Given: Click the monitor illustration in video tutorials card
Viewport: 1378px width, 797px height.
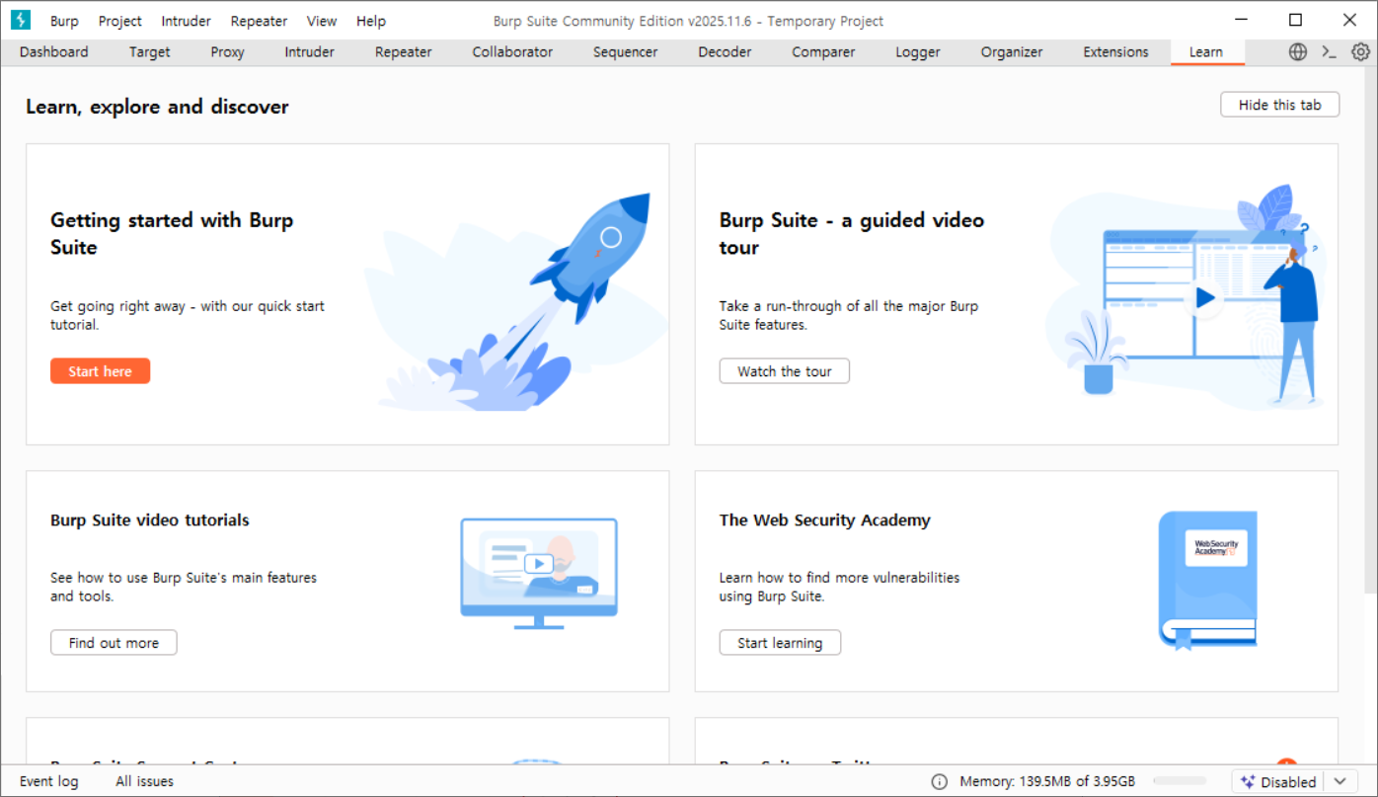Looking at the screenshot, I should click(539, 574).
